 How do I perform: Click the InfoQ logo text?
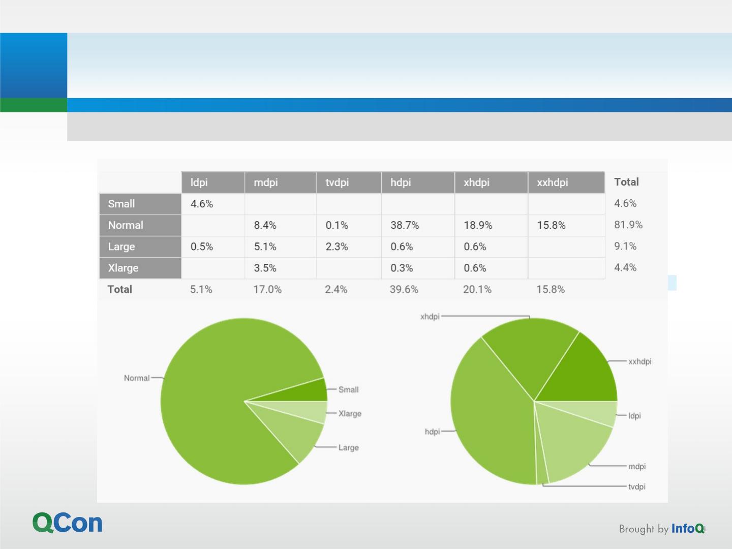(x=688, y=529)
